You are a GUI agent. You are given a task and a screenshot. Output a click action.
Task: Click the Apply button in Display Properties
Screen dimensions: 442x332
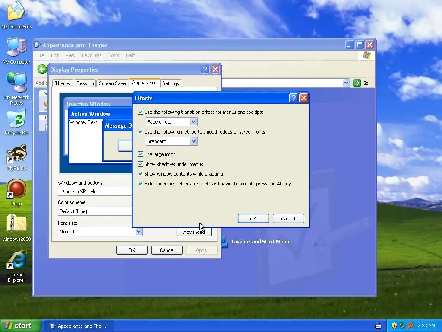[202, 250]
